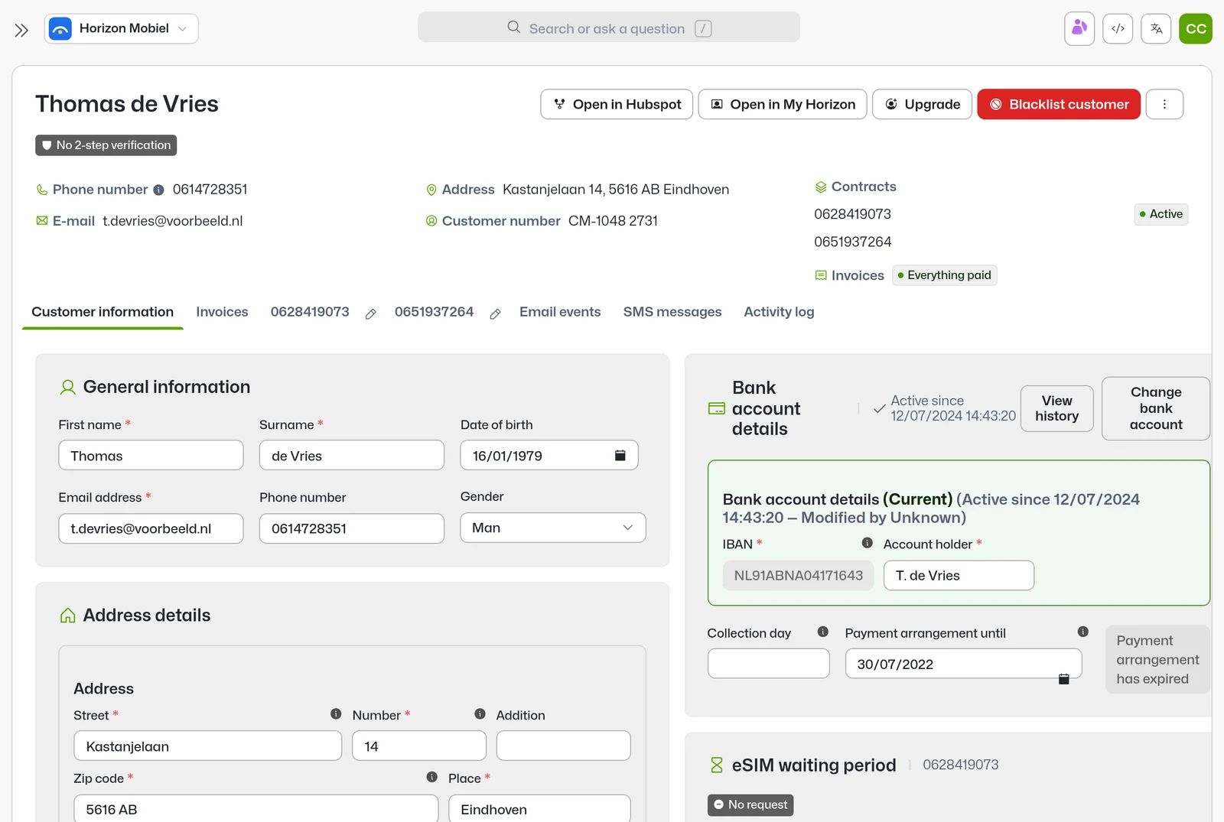
Task: Open the code brackets developer icon
Action: point(1118,29)
